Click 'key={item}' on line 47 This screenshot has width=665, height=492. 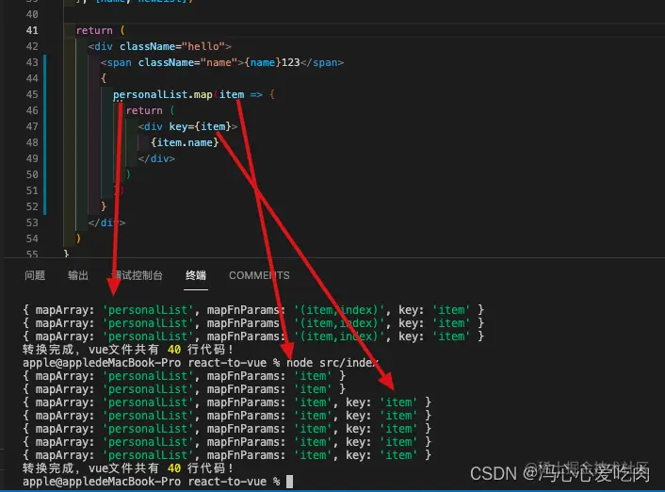[201, 126]
